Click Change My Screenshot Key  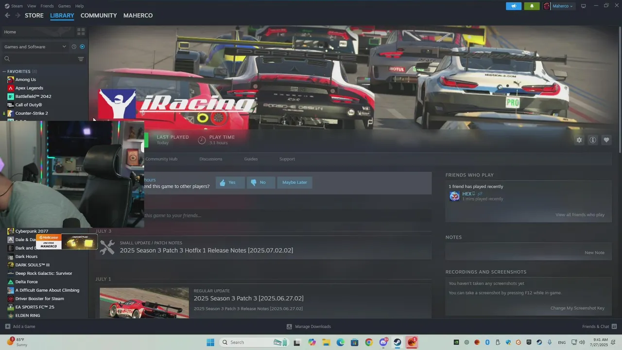(577, 308)
